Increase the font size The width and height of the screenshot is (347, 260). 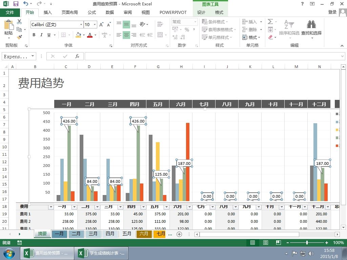tap(101, 24)
